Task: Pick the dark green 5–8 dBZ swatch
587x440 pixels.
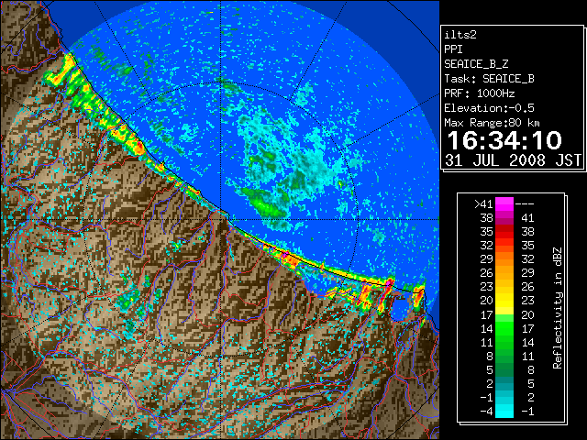Action: click(x=504, y=369)
